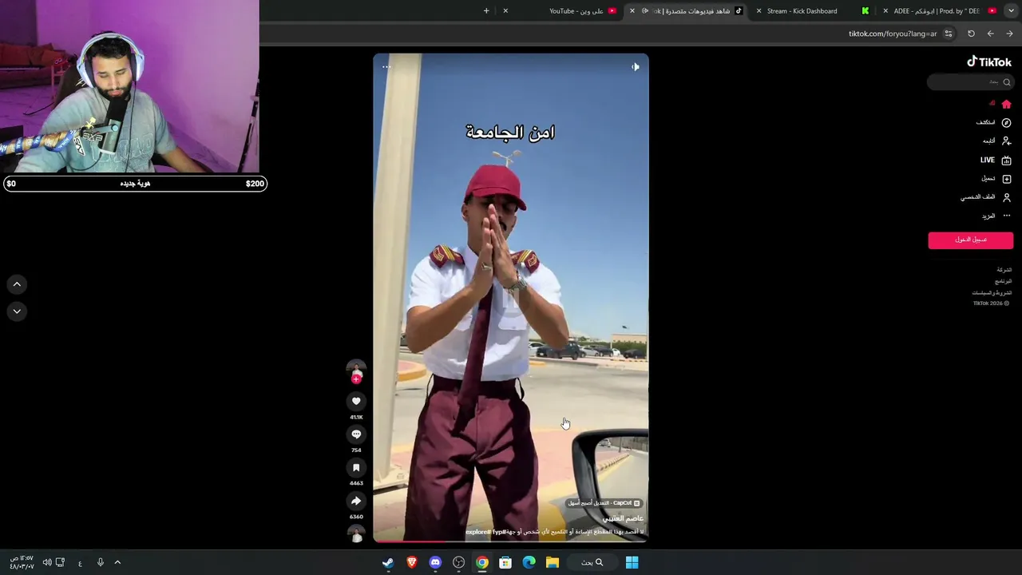Open the Home (For You) sidebar item
Viewport: 1022px width, 575px height.
[x=1001, y=104]
